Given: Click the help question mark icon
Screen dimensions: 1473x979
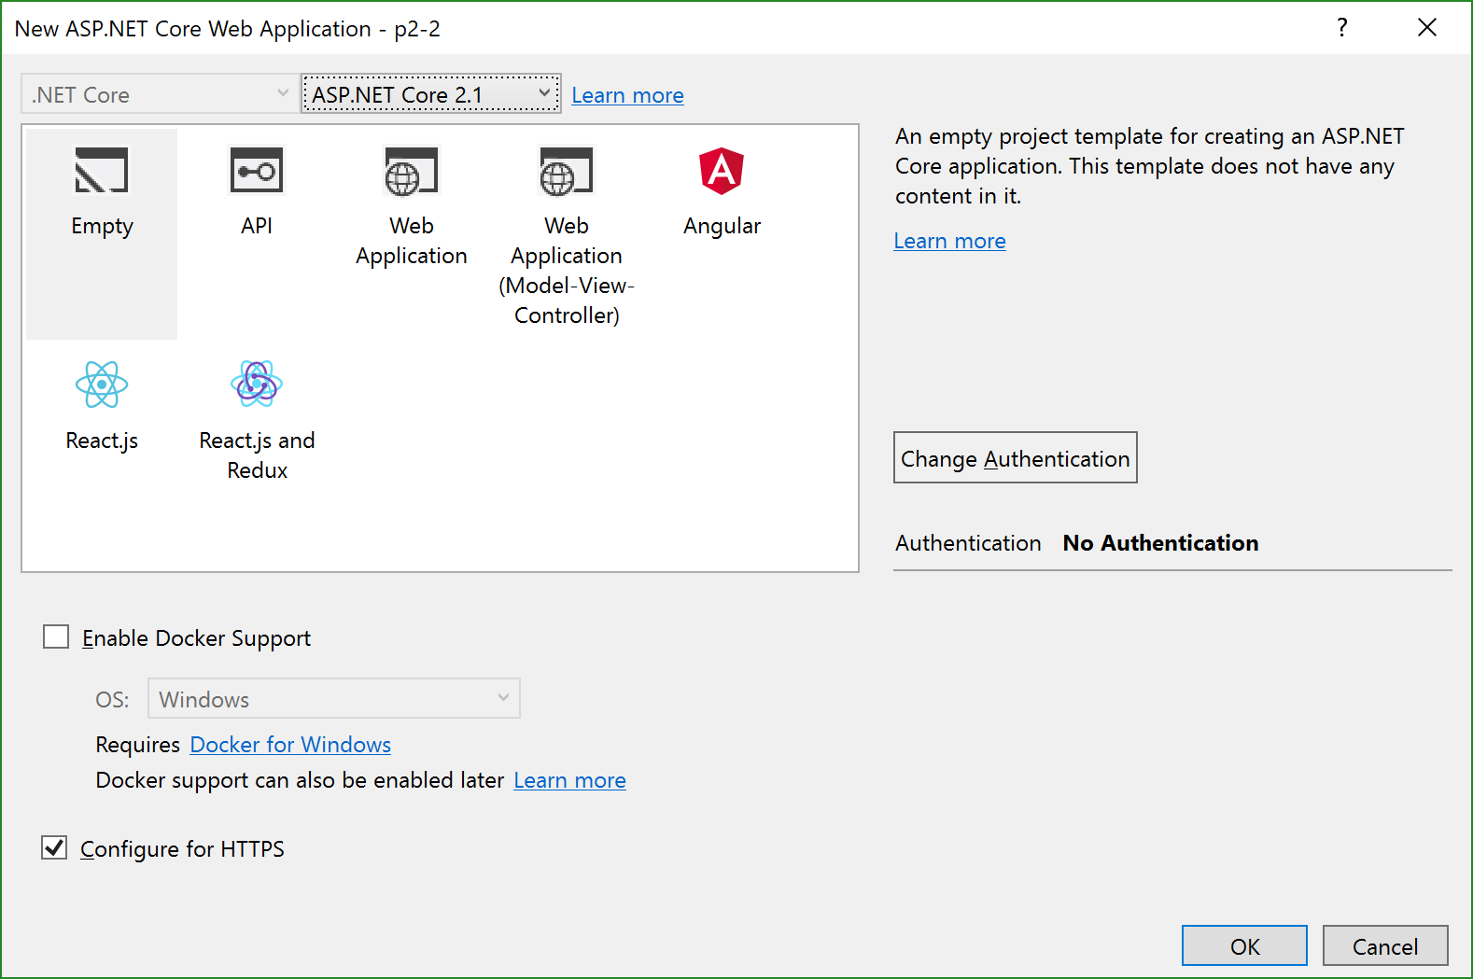Looking at the screenshot, I should click(1342, 27).
